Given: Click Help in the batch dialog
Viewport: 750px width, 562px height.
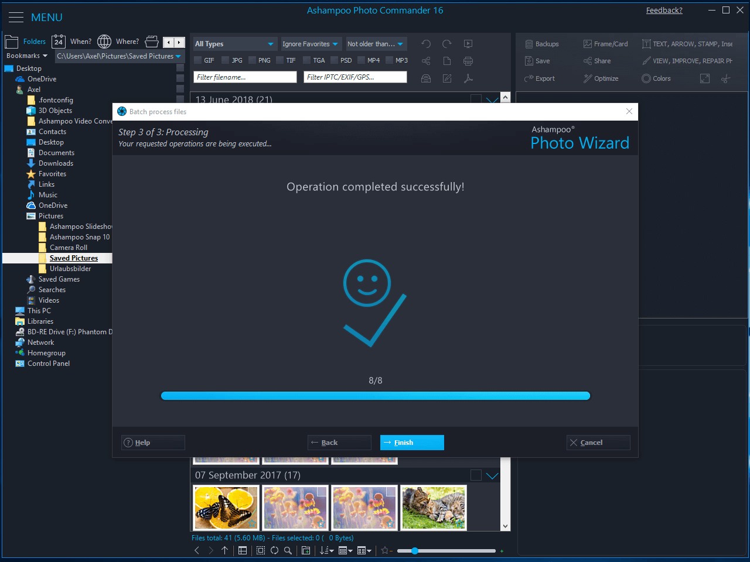Looking at the screenshot, I should (x=153, y=443).
